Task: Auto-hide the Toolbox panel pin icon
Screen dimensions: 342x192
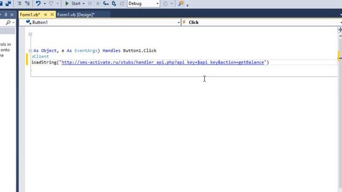Action: (6, 14)
